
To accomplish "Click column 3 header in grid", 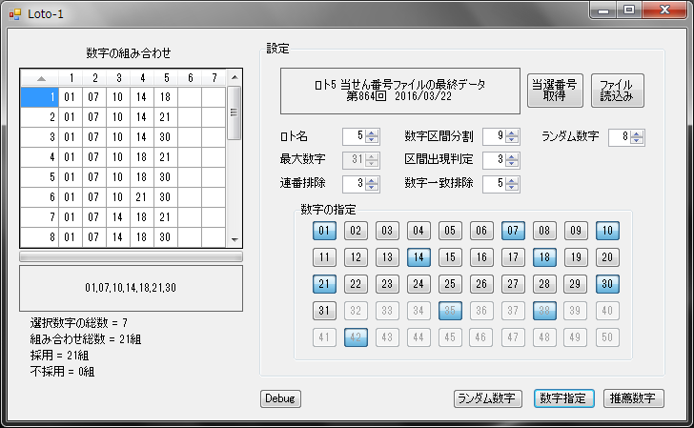I will 118,78.
